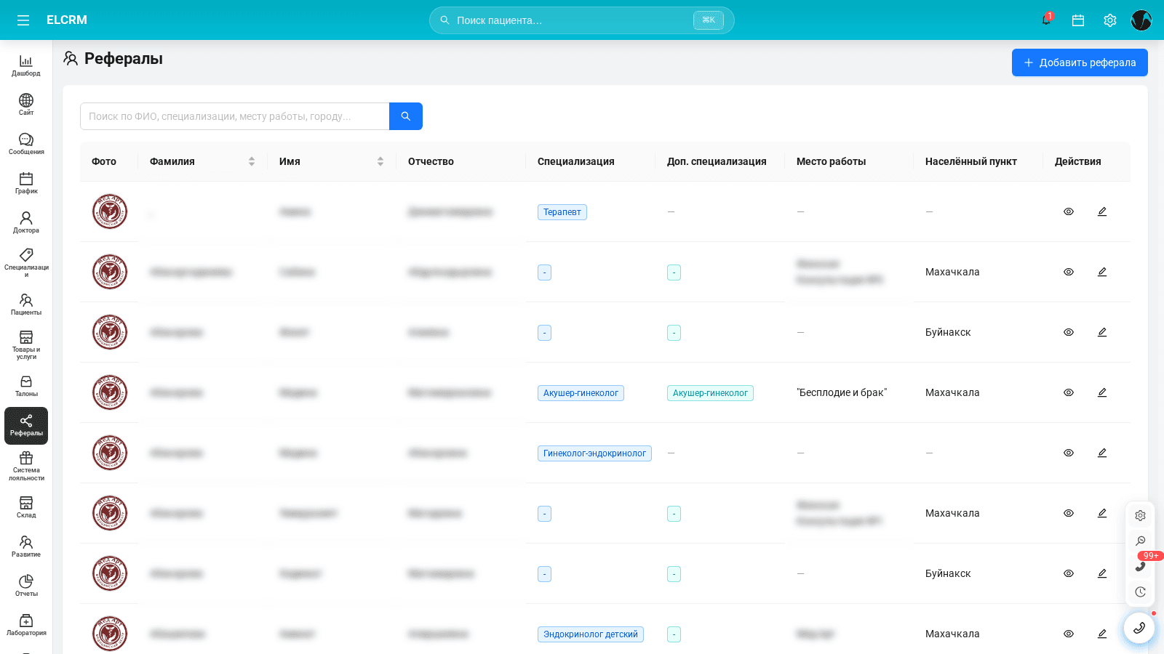This screenshot has width=1164, height=654.
Task: Click the blue Акушер-гинеколог specialization tag
Action: pos(581,393)
